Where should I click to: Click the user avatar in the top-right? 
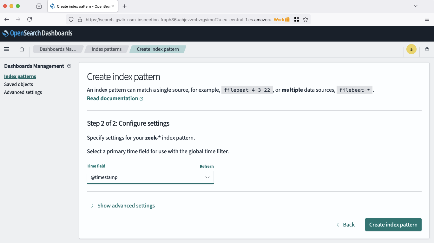411,49
